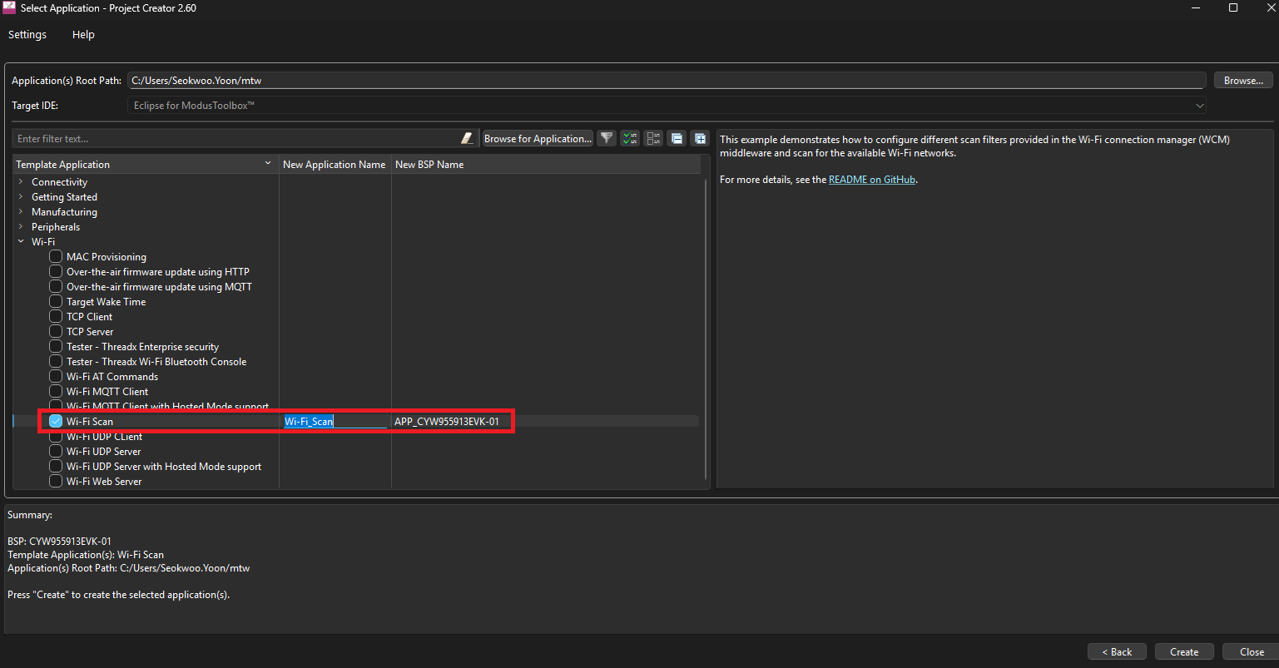This screenshot has height=668, width=1279.
Task: Click the collapse all tree icon
Action: click(677, 139)
